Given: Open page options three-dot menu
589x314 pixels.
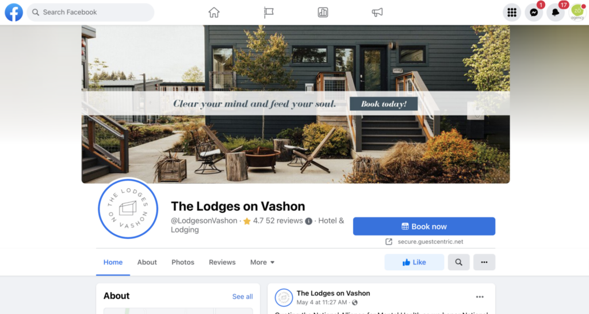Looking at the screenshot, I should coord(484,262).
